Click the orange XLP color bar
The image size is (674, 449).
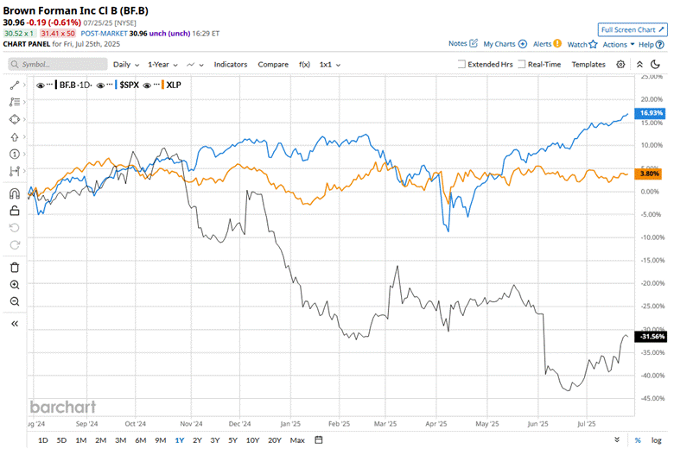coord(163,85)
